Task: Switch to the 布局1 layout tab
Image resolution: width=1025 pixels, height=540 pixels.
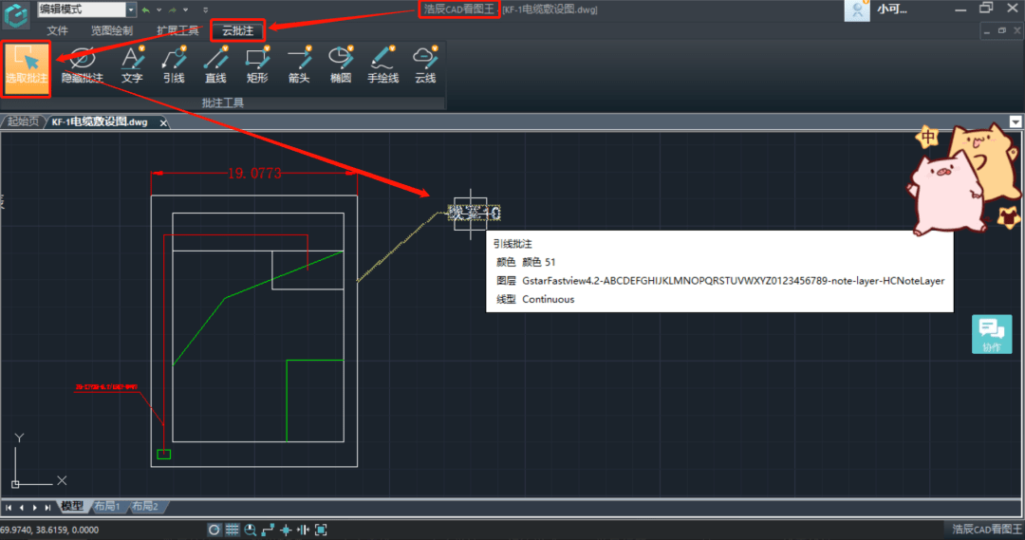Action: coord(106,506)
